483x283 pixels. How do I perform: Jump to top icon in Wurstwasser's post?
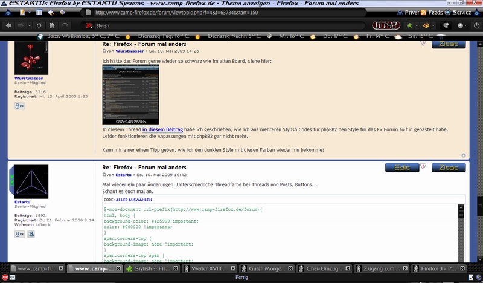coord(463,155)
